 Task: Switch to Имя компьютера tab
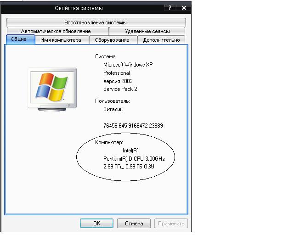62,40
